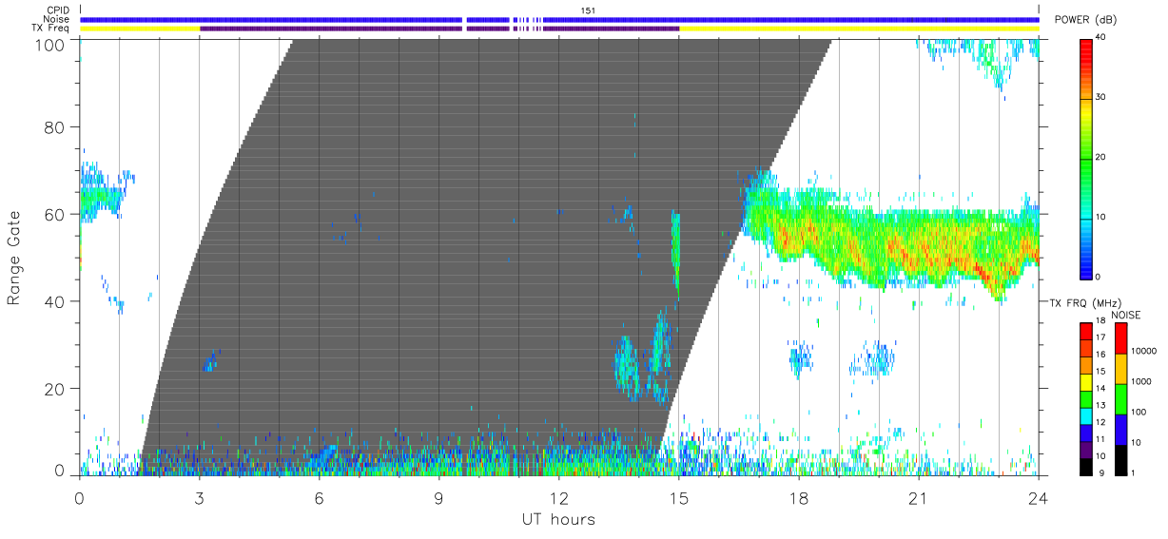Click the 20 tick label on Range Gate axis
This screenshot has width=1168, height=539.
click(x=56, y=389)
